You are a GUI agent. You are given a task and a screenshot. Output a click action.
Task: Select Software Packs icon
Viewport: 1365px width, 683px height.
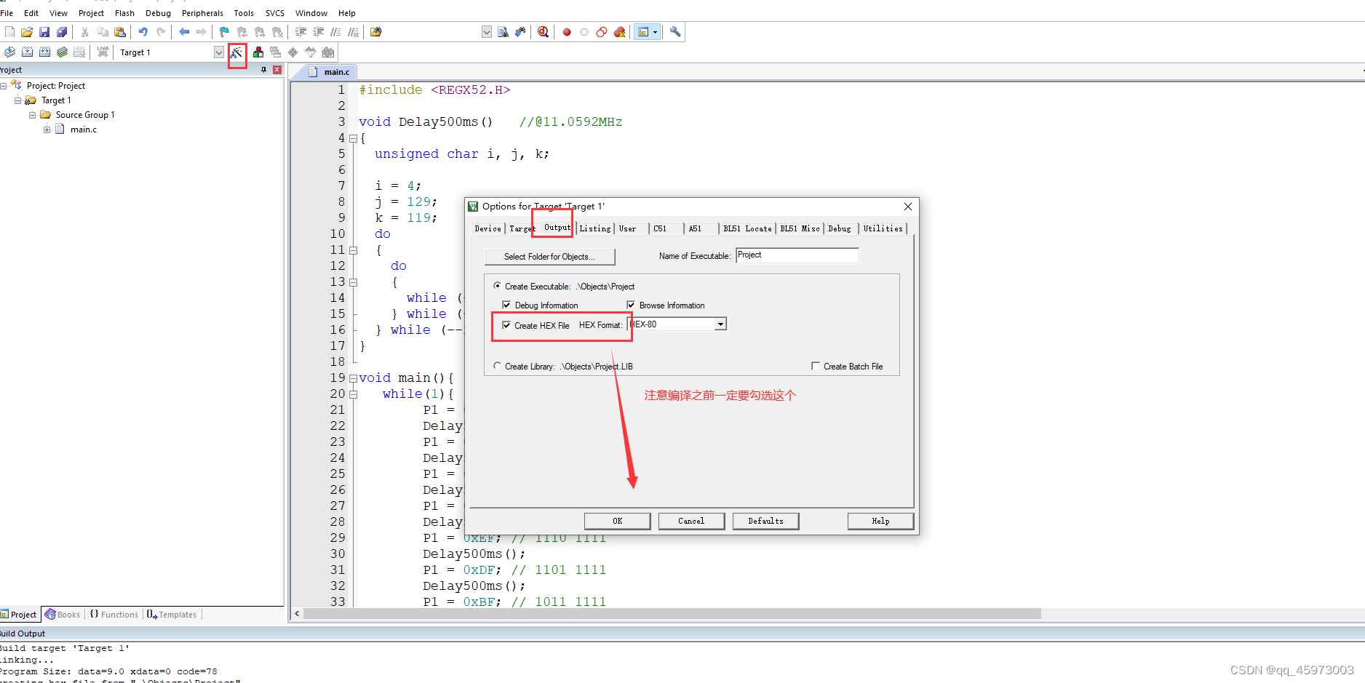[311, 52]
